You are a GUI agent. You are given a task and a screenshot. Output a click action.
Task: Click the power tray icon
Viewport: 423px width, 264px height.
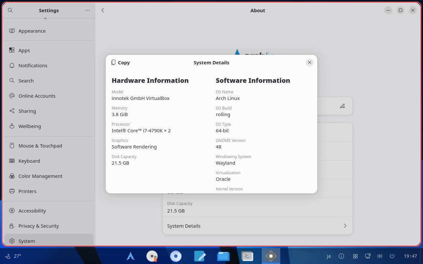click(392, 256)
